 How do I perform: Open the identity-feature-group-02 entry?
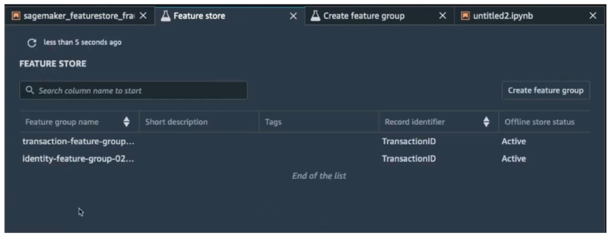click(78, 158)
